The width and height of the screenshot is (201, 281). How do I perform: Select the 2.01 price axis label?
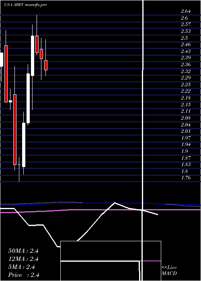pos(186,131)
